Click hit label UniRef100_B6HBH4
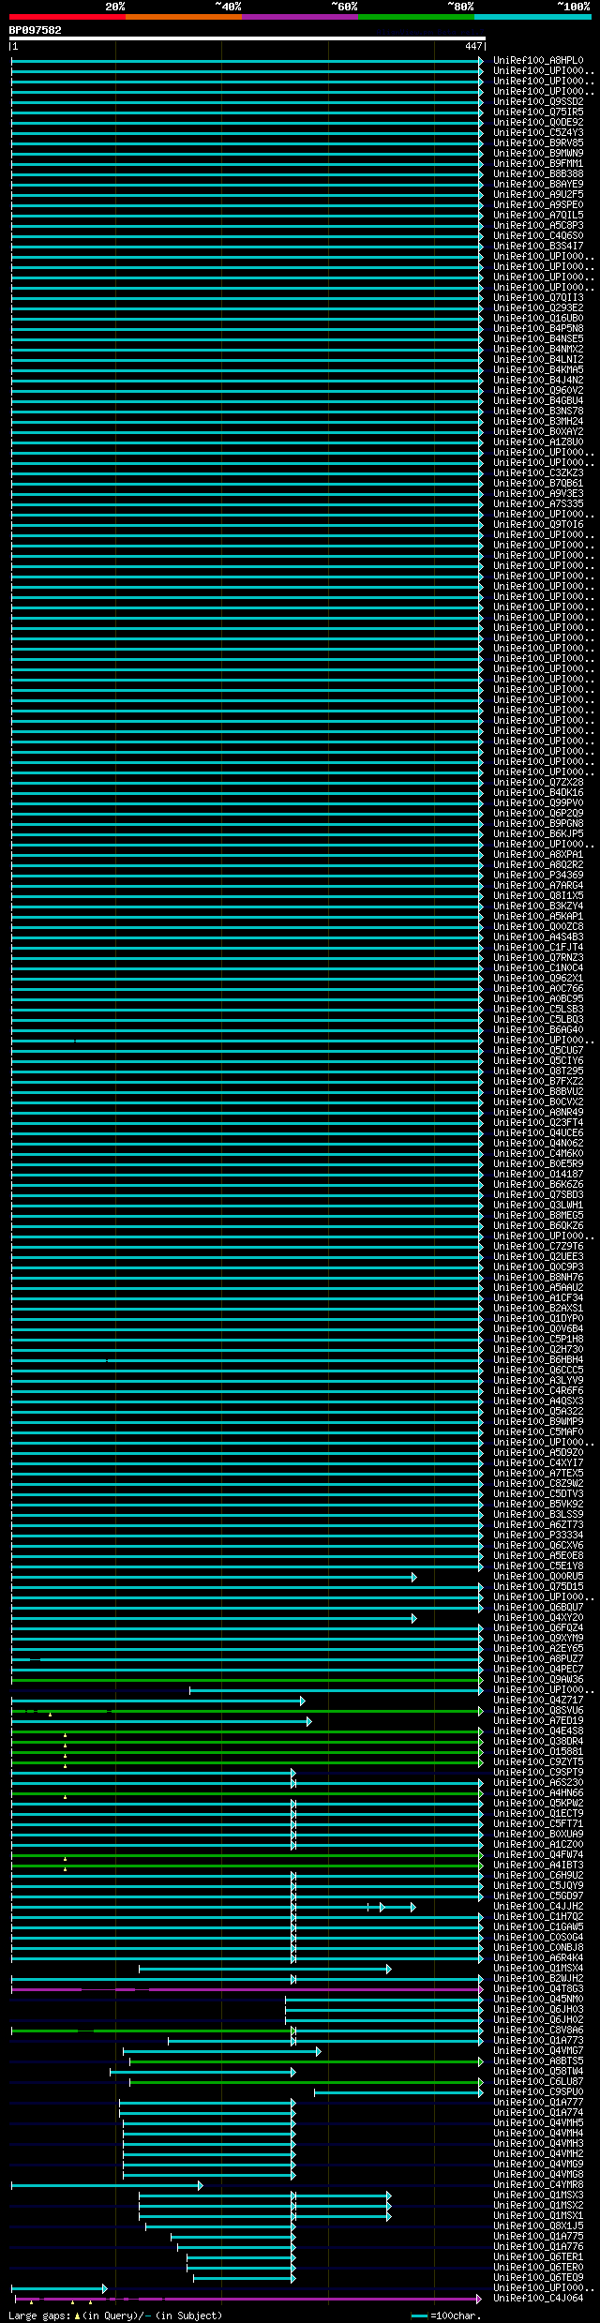This screenshot has width=600, height=2323. pos(538,1360)
